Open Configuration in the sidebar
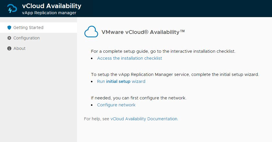 coord(26,38)
